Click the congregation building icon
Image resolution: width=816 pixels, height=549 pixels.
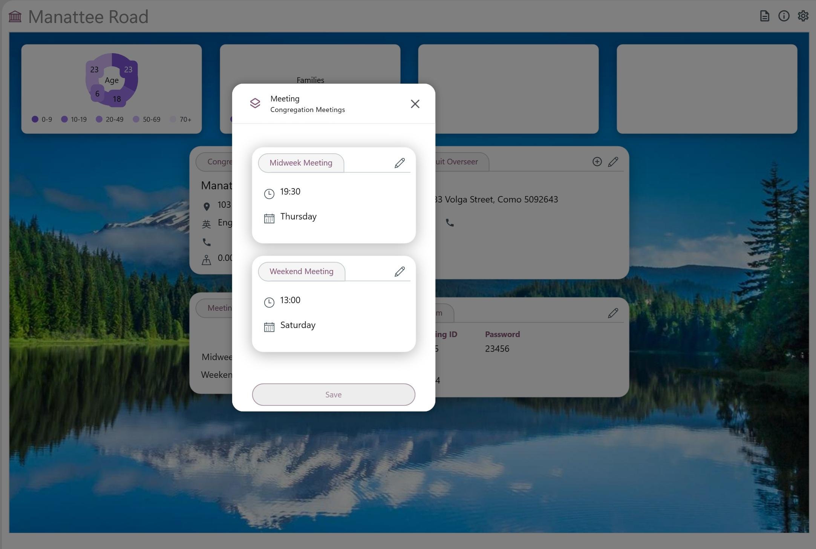click(x=15, y=17)
